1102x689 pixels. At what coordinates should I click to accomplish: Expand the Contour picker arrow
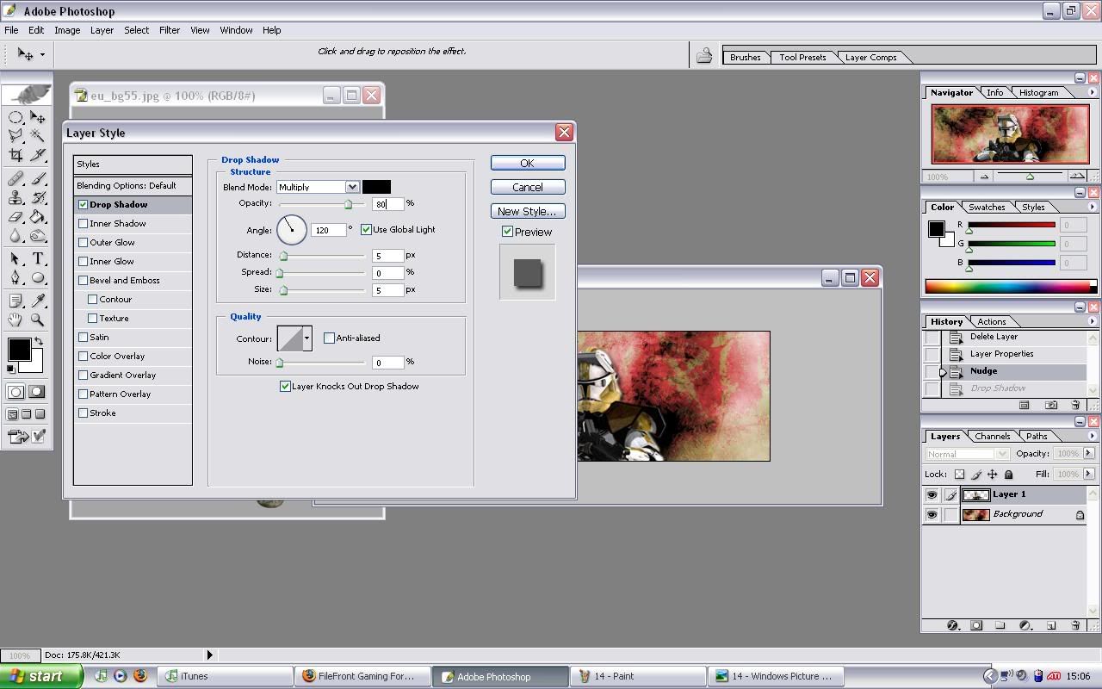tap(306, 338)
